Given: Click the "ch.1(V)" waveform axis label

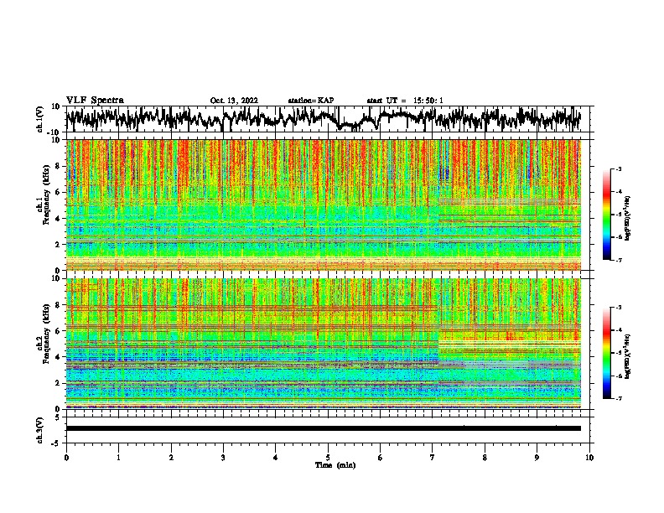Looking at the screenshot, I should pos(40,119).
